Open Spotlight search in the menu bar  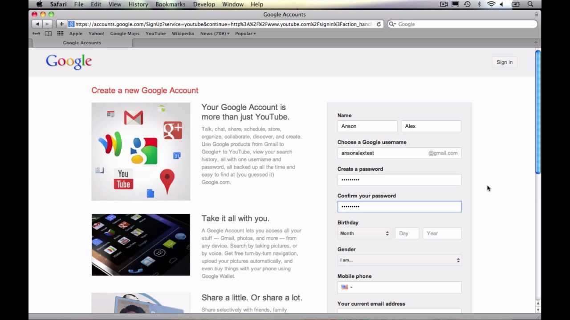pos(530,4)
